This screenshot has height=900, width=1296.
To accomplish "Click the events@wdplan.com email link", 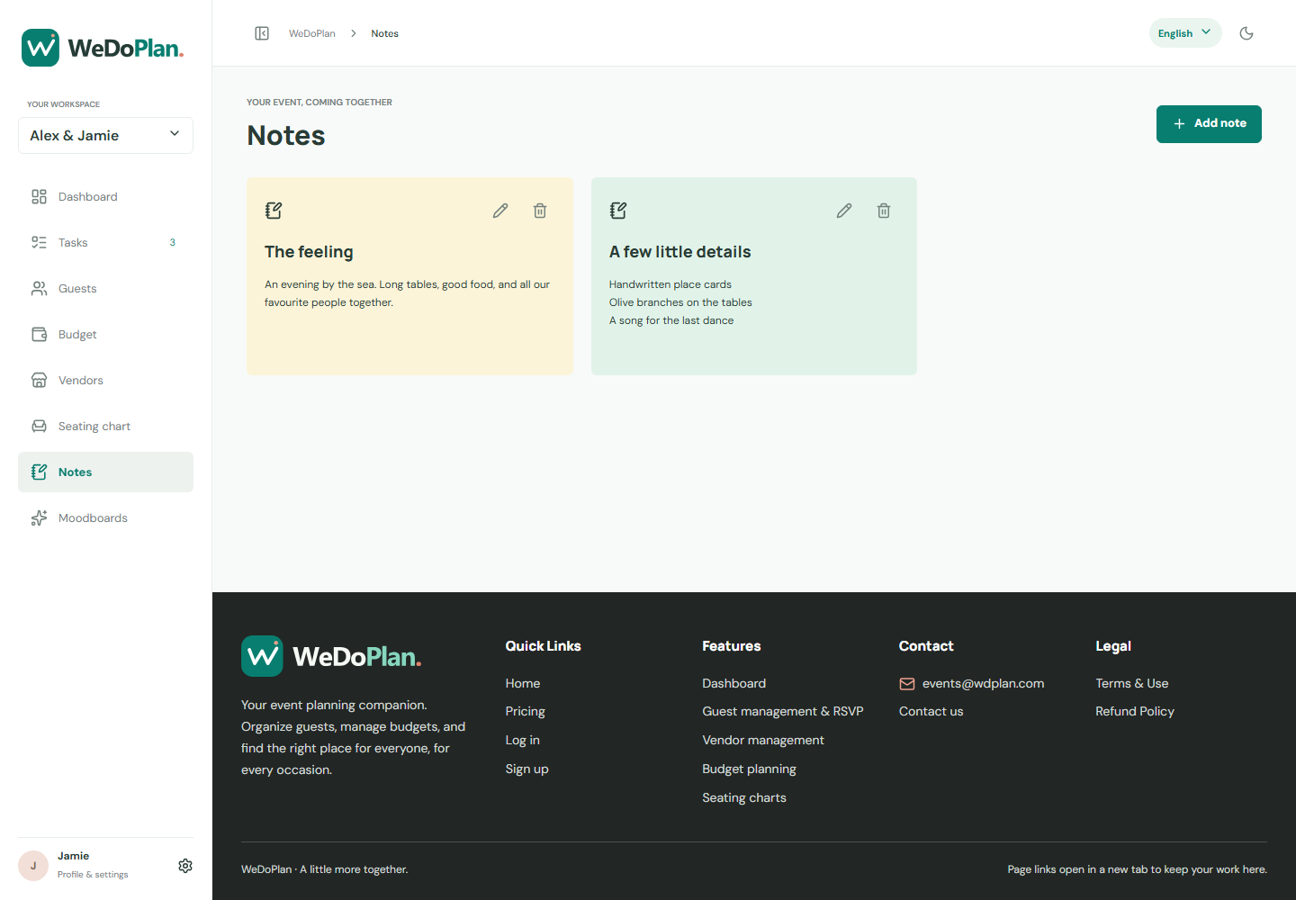I will (x=972, y=684).
